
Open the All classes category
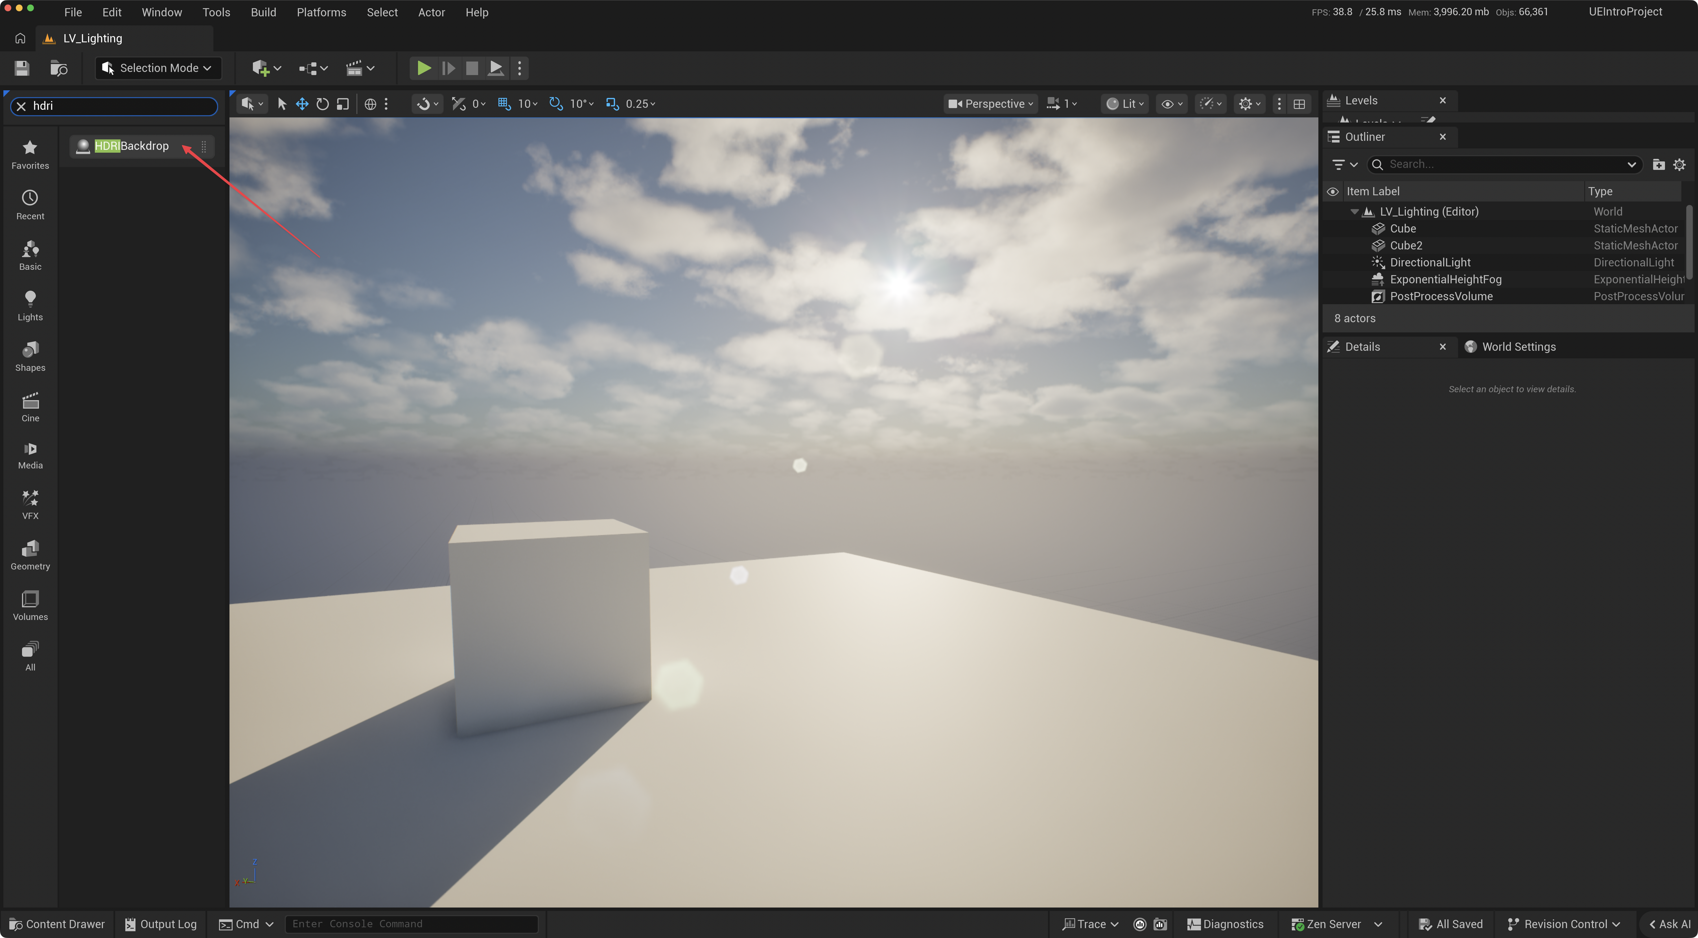(30, 657)
